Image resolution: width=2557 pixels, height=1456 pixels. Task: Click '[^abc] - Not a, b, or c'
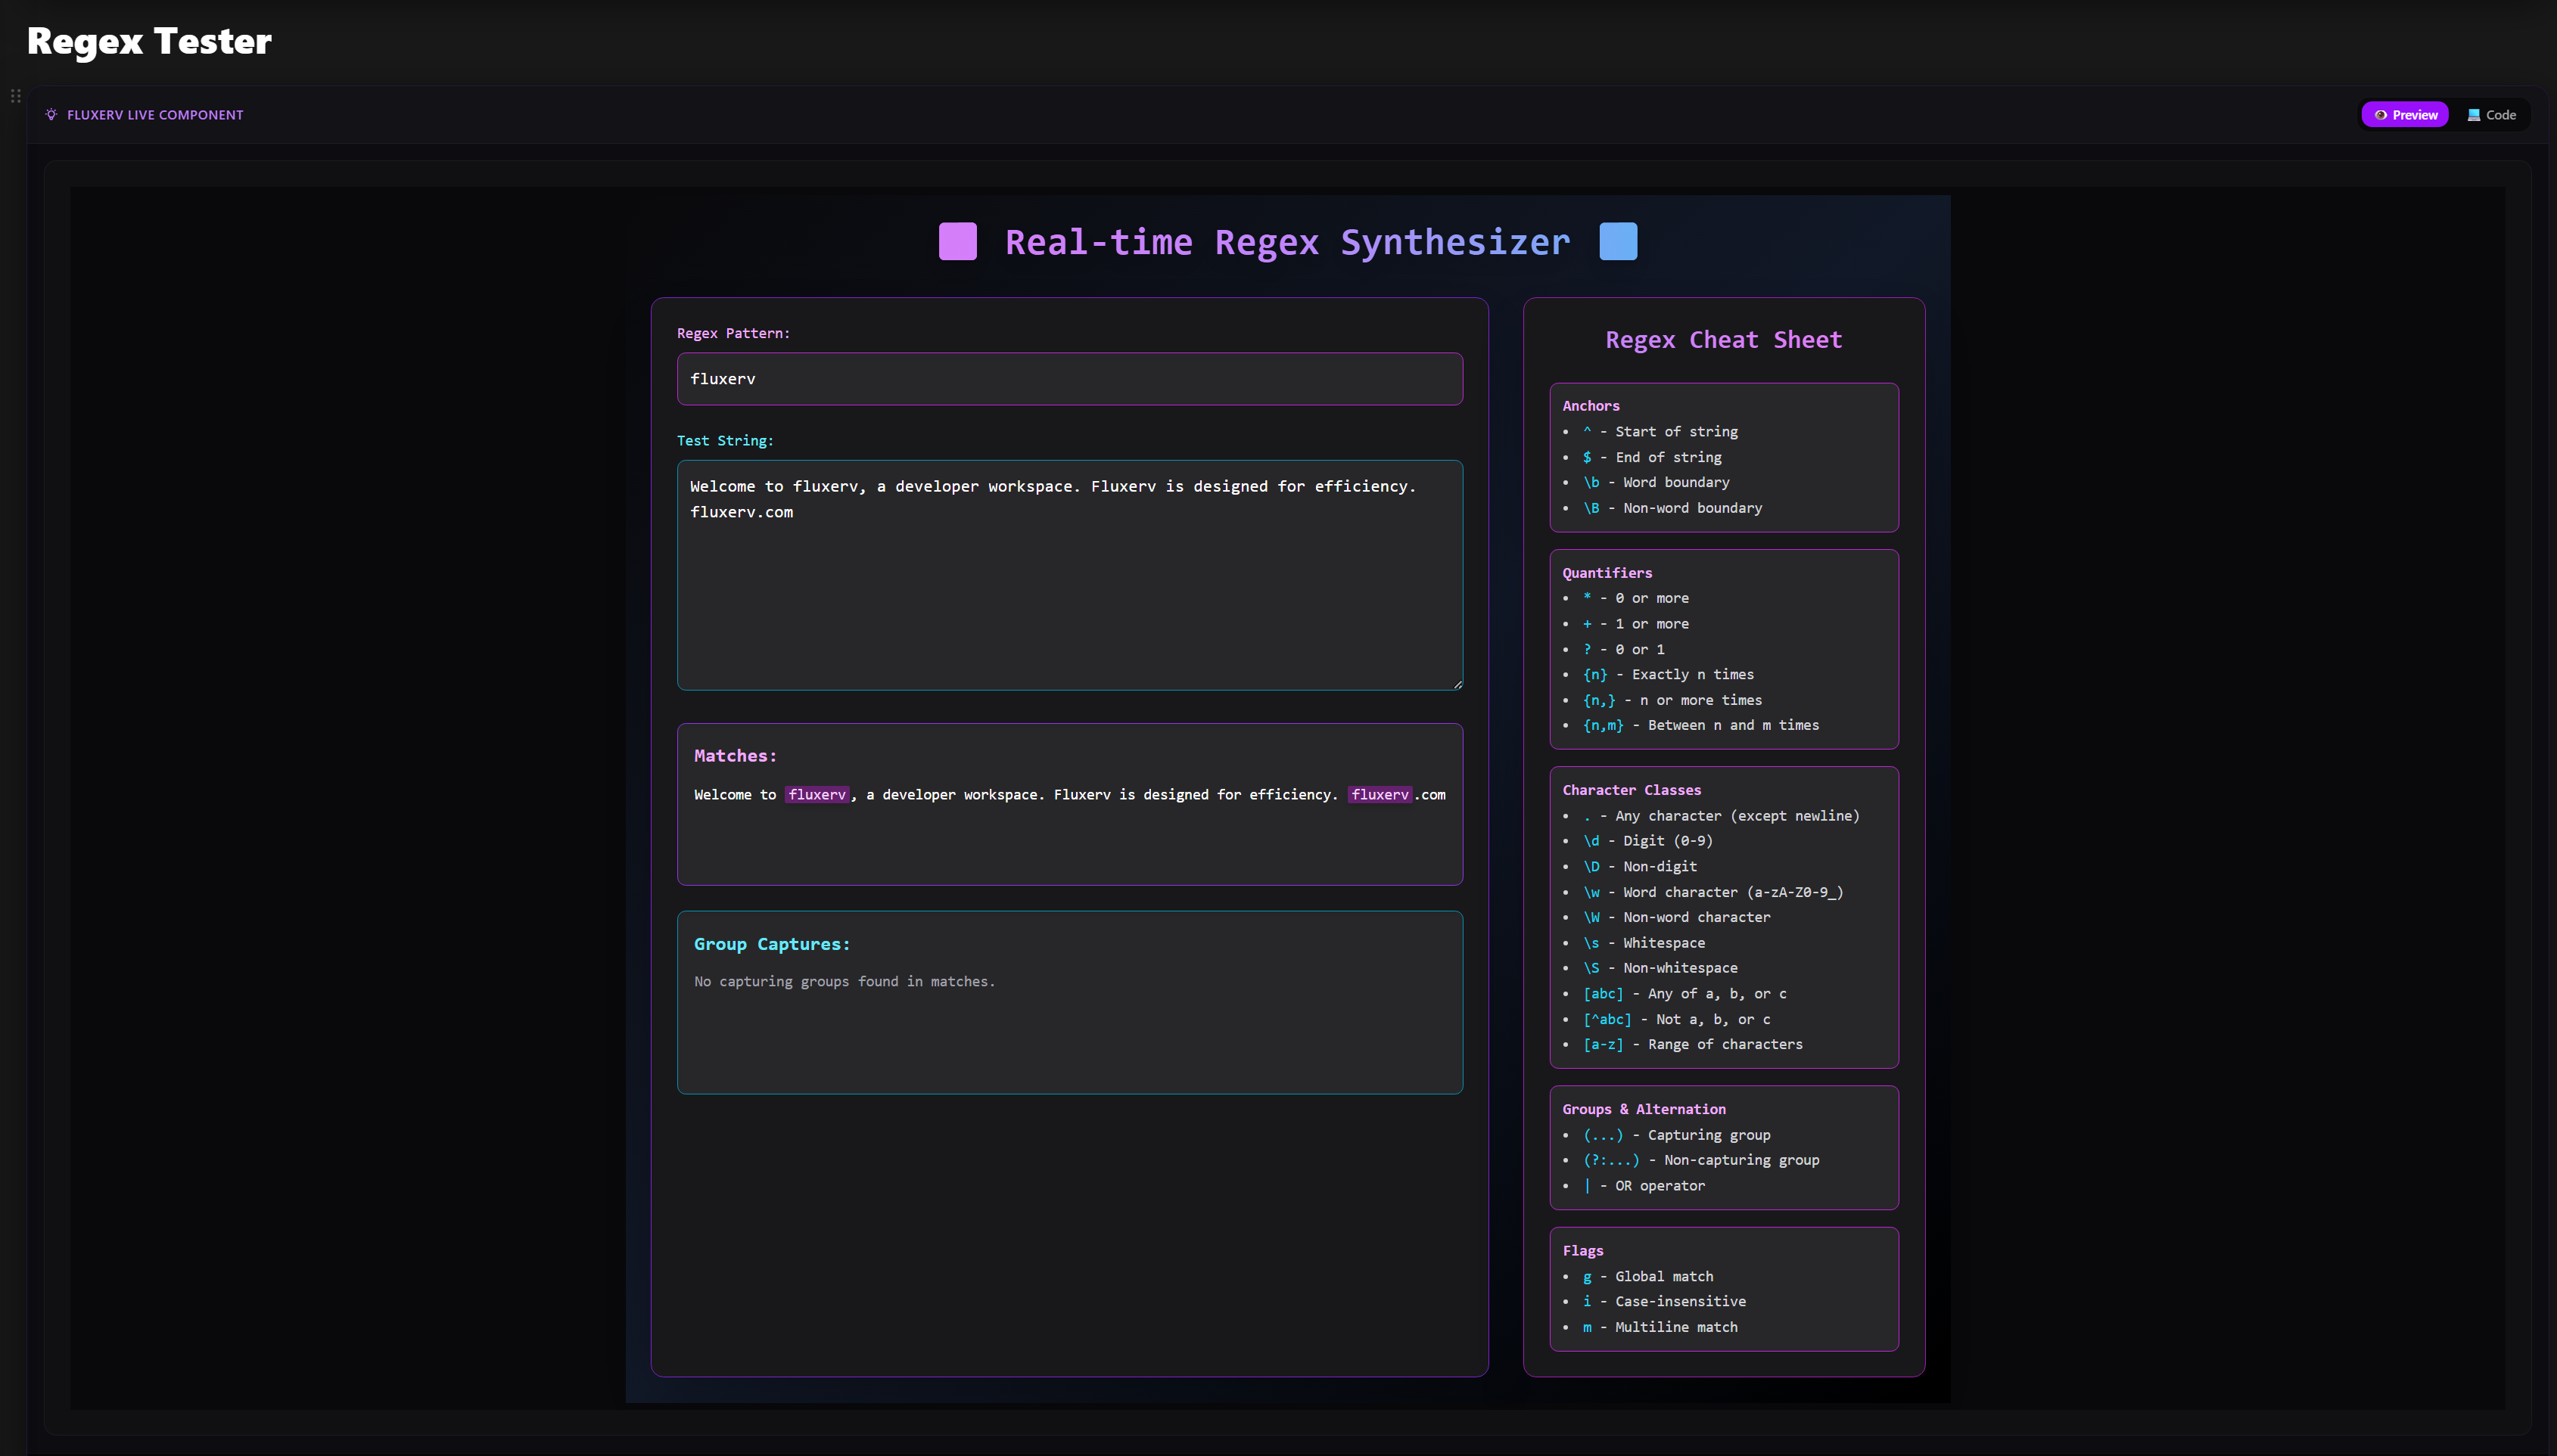click(x=1677, y=1019)
